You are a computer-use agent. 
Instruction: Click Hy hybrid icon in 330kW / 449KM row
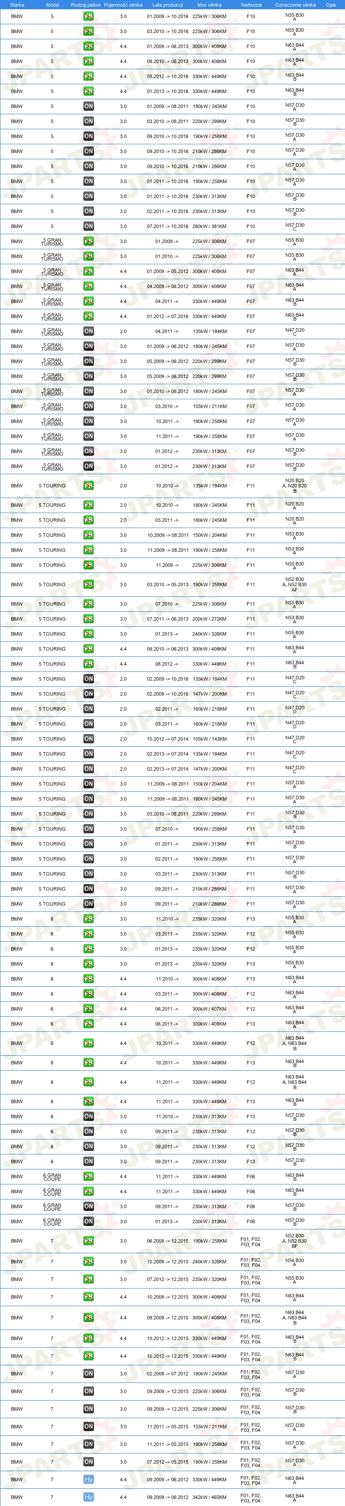click(x=88, y=1480)
